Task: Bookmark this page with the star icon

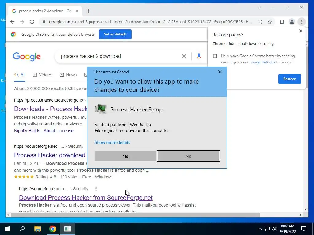Action: point(270,22)
